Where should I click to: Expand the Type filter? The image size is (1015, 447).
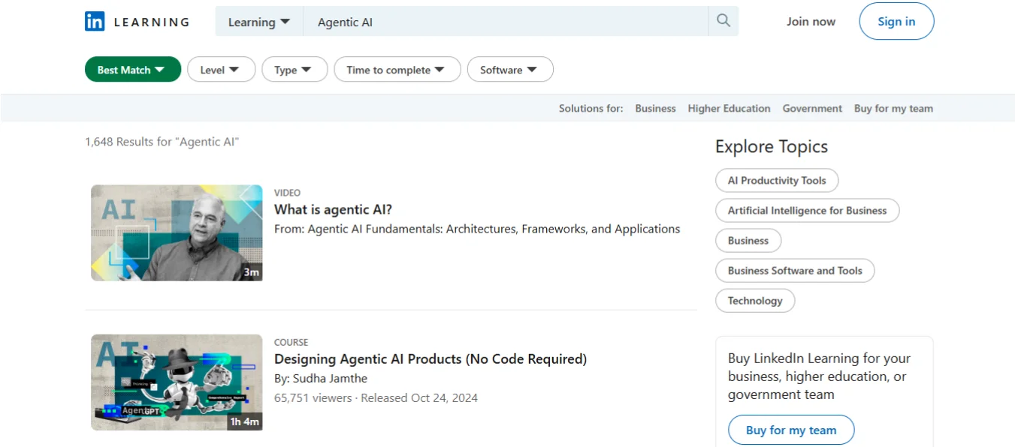coord(295,70)
